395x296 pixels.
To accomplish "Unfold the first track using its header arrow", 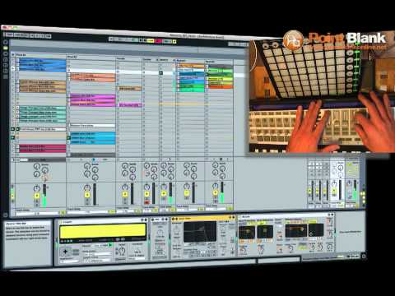I will (13, 55).
